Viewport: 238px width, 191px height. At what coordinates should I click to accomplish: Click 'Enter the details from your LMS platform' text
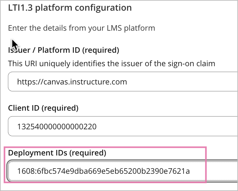coord(81,28)
